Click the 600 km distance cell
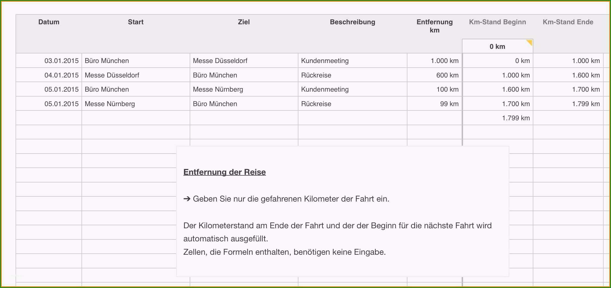Image resolution: width=611 pixels, height=288 pixels. pos(434,75)
